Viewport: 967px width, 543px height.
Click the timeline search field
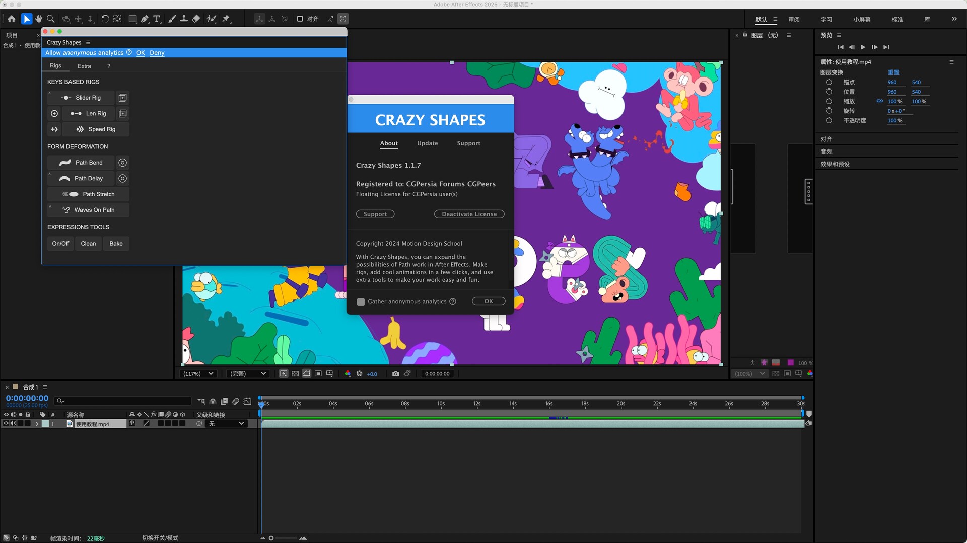[x=123, y=401]
